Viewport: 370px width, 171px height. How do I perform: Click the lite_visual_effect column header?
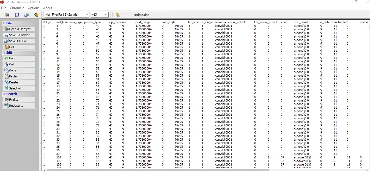(265, 22)
